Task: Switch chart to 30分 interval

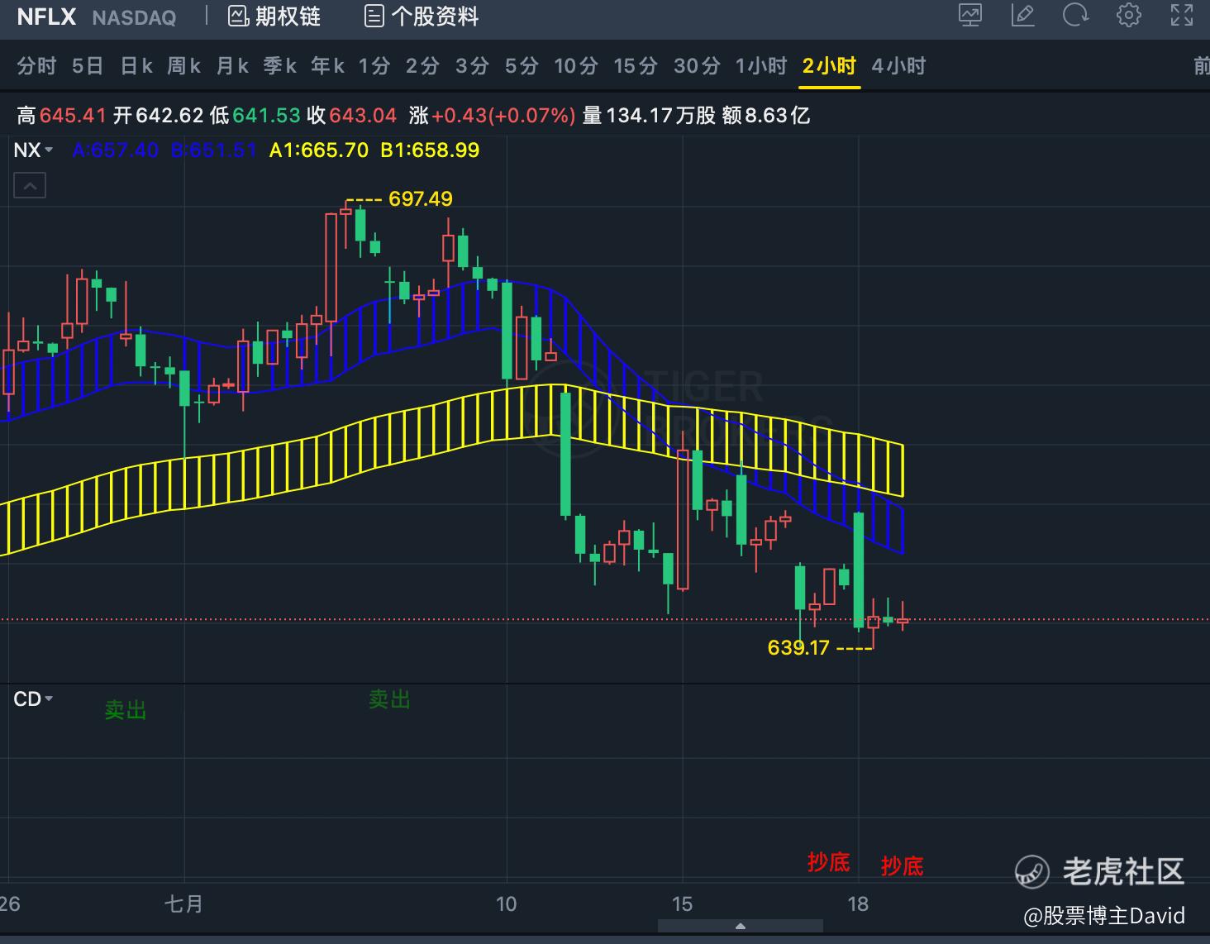Action: coord(697,66)
